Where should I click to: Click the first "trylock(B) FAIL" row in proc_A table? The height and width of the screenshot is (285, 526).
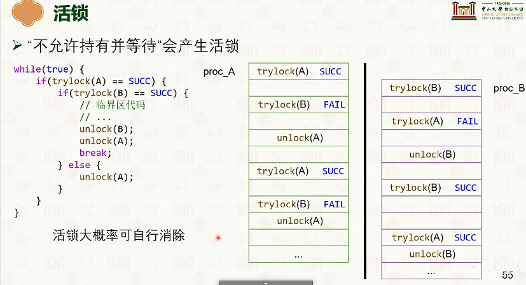click(x=298, y=104)
